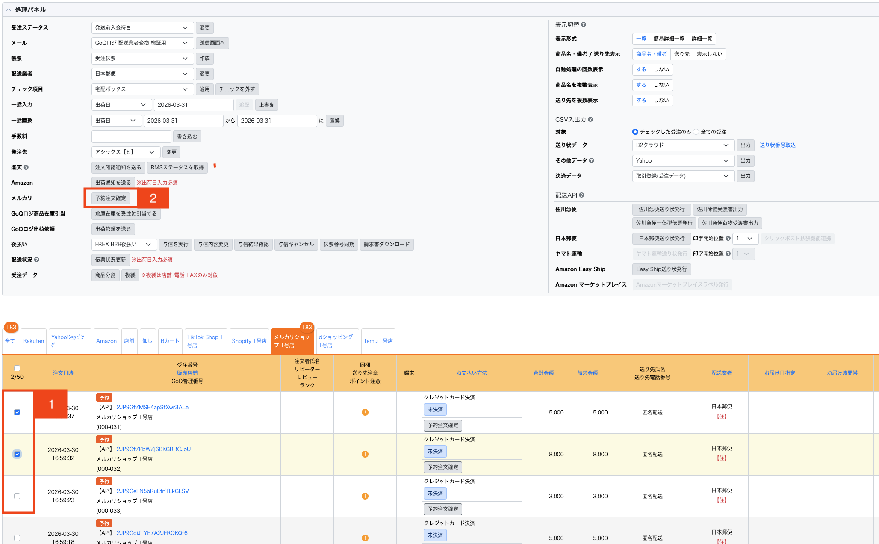879x544 pixels.
Task: Click help icon beside 配送状況 label
Action: point(37,260)
